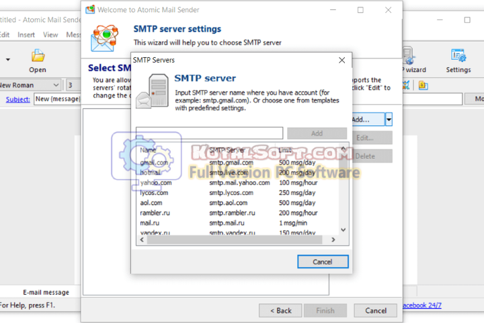
Task: Click the Add split button in wizard
Action: (368, 119)
